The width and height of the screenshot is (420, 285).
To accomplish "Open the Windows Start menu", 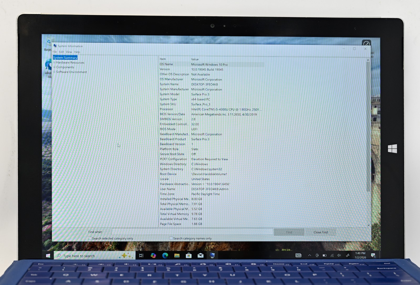I will (48, 256).
